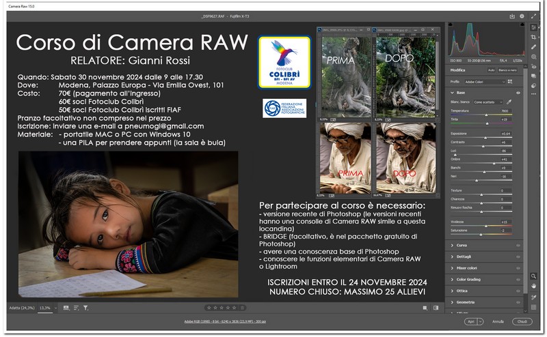Open the Profilo Adobe Colori dropdown

tap(485, 82)
